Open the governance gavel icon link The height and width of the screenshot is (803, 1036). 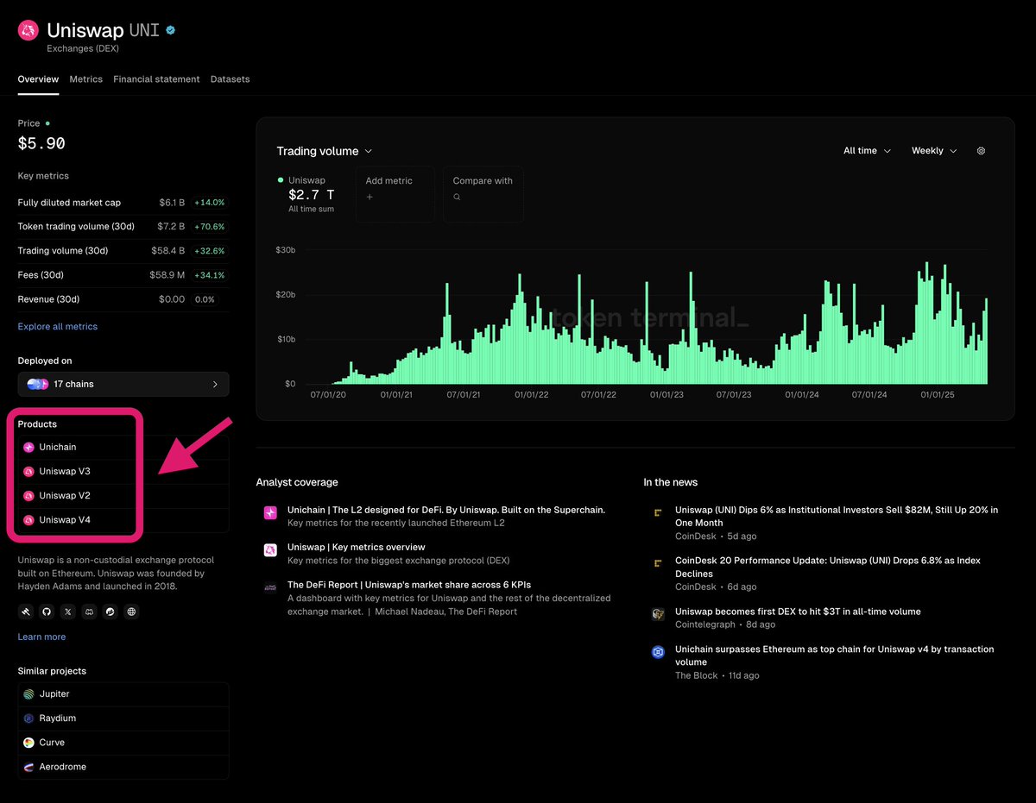(x=27, y=612)
